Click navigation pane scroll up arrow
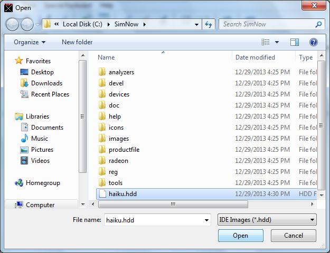 83,55
